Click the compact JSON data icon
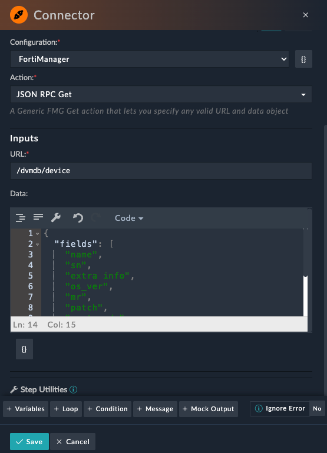The height and width of the screenshot is (453, 327). 38,217
